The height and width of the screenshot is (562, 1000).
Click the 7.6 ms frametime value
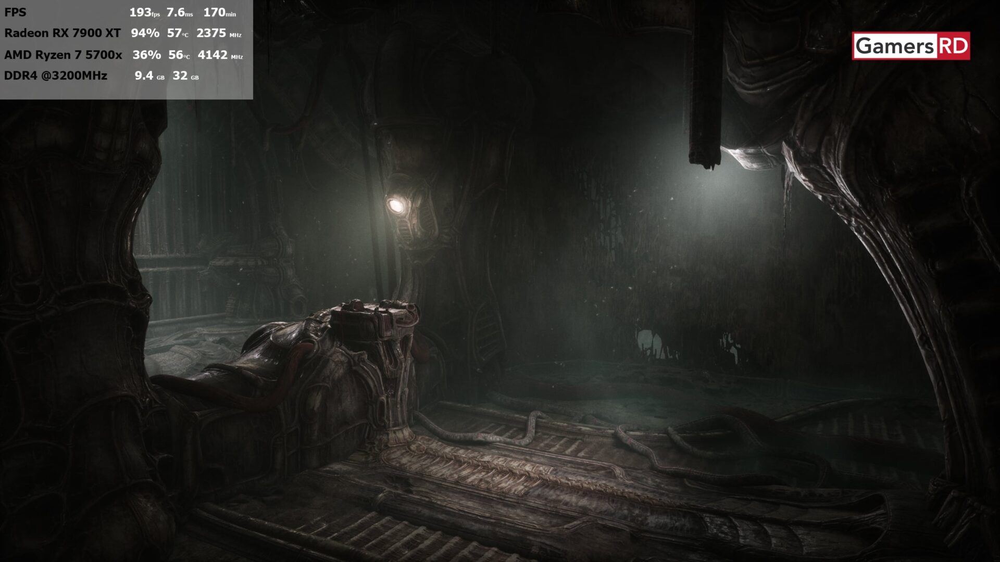coord(180,12)
